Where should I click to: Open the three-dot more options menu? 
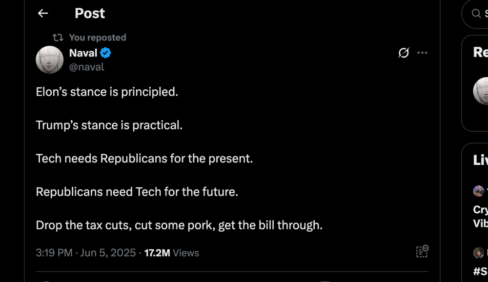pos(422,53)
